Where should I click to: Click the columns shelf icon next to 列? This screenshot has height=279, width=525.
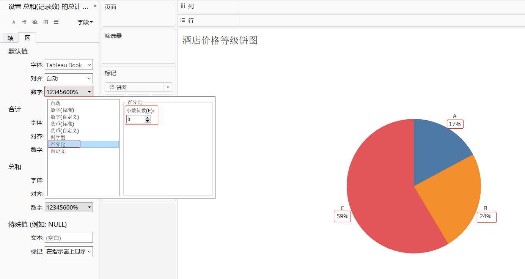point(183,6)
